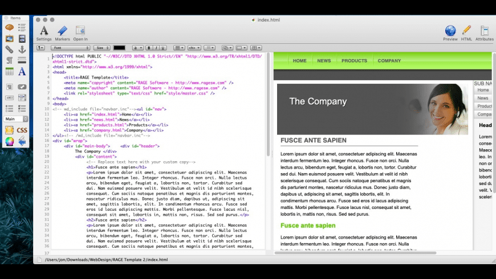496x279 pixels.
Task: Insert a form button using the gray button icon
Action: coord(22,87)
